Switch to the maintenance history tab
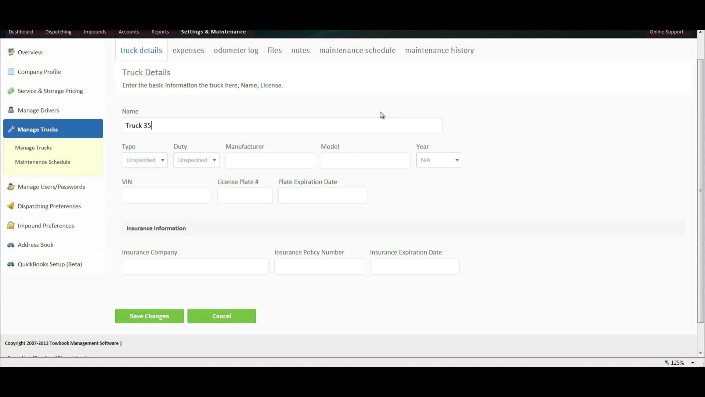Image resolution: width=705 pixels, height=397 pixels. tap(440, 50)
